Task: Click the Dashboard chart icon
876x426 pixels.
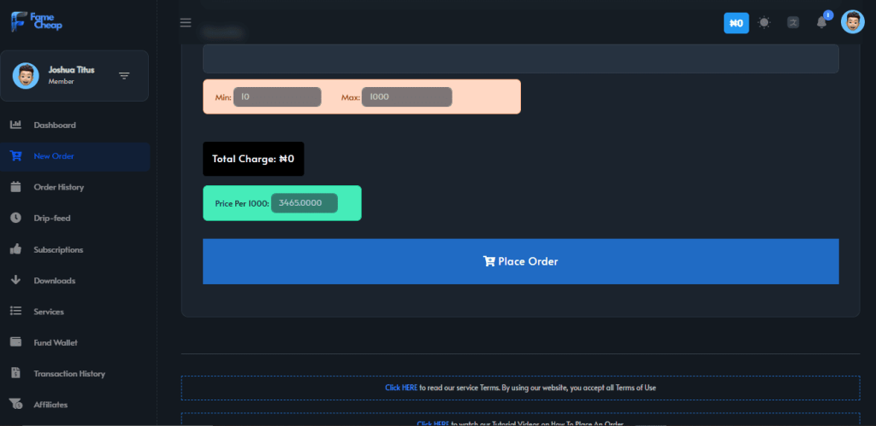Action: point(15,125)
